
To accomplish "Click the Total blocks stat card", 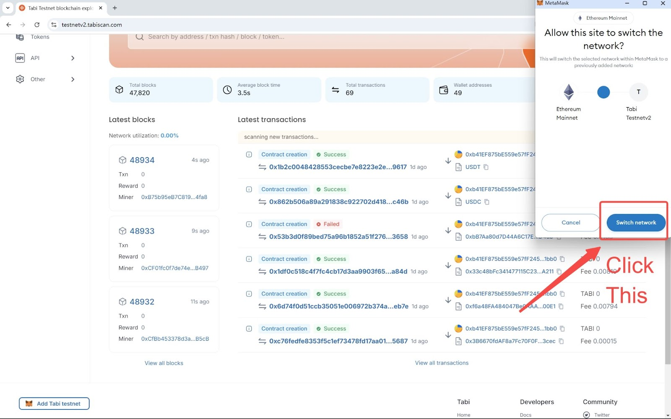I will coord(161,89).
